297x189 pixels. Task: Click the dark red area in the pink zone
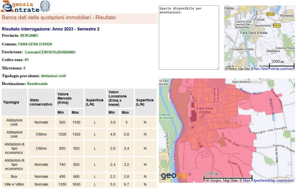(193, 115)
